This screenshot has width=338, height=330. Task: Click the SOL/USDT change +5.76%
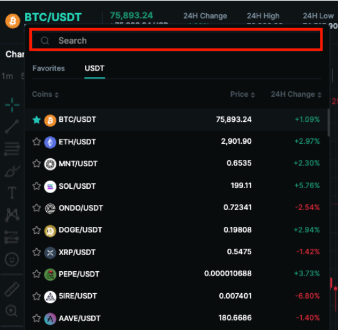pos(307,186)
